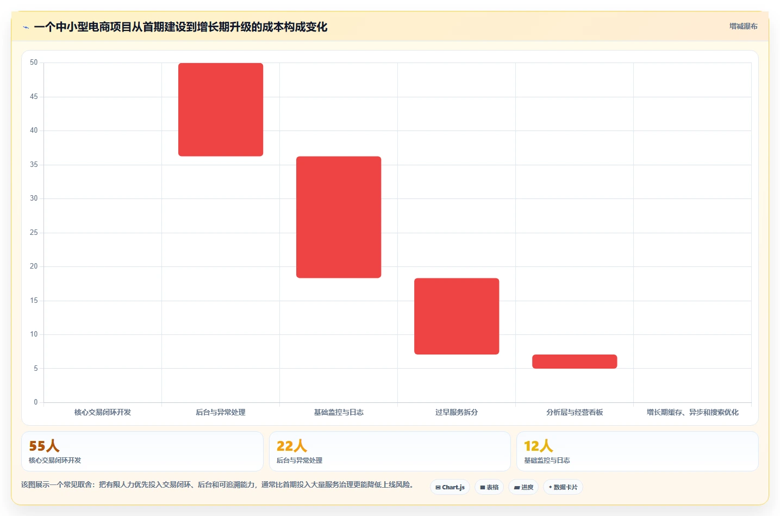Click the y-axis value 25
780x516 pixels.
[x=34, y=233]
